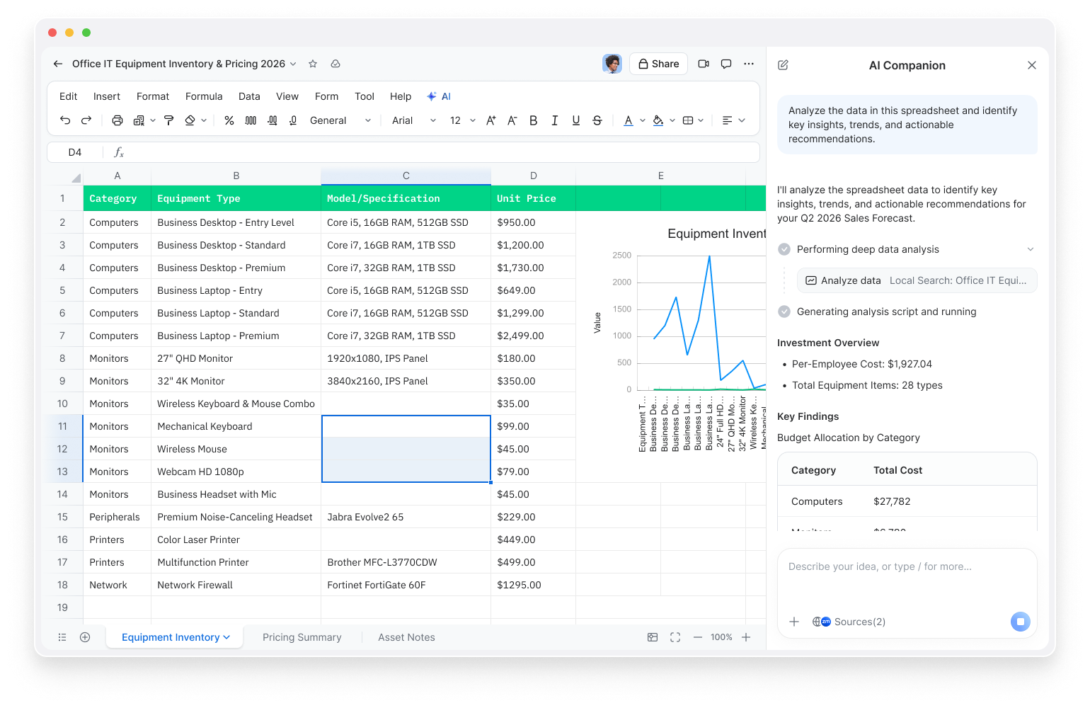This screenshot has height=708, width=1090.
Task: Add a new sheet with the plus icon
Action: (85, 636)
